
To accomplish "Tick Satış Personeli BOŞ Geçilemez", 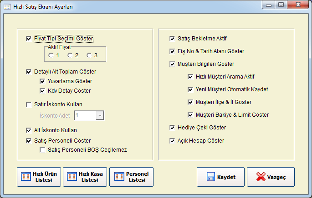I will 42,150.
